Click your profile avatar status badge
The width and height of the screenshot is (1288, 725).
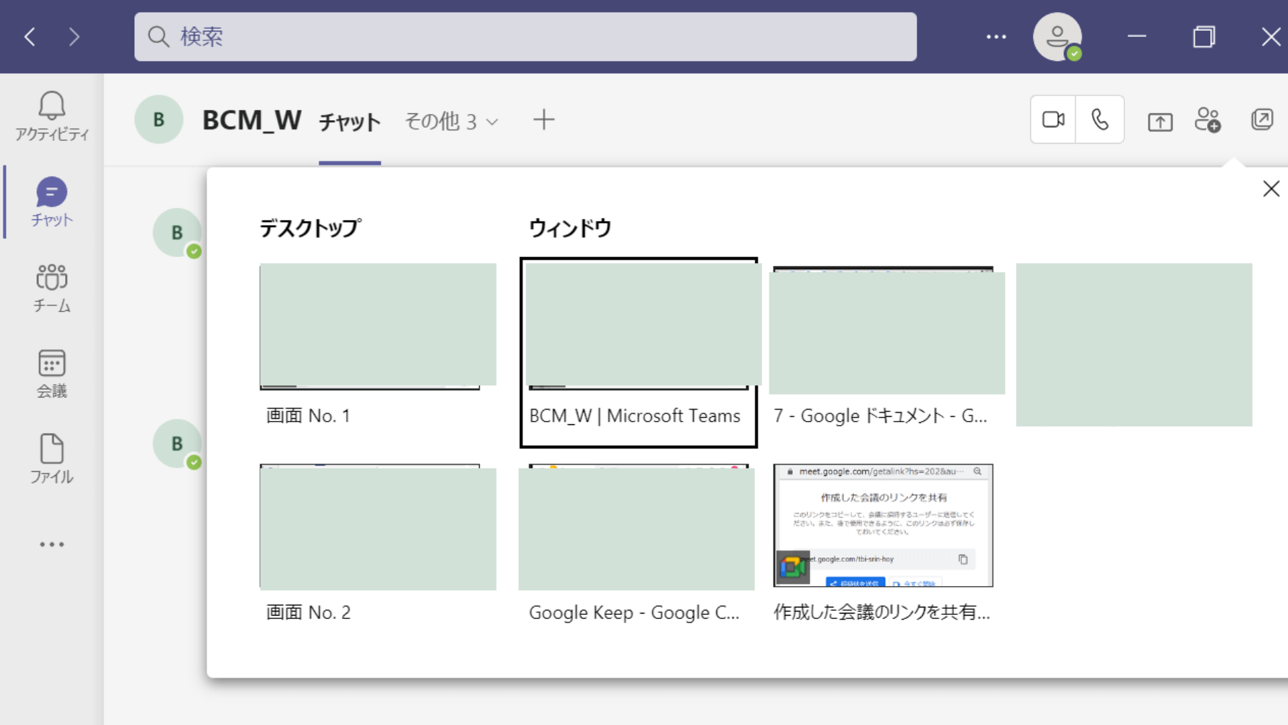1073,52
